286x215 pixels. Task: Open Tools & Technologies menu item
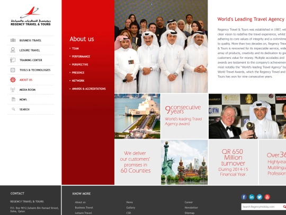35,70
